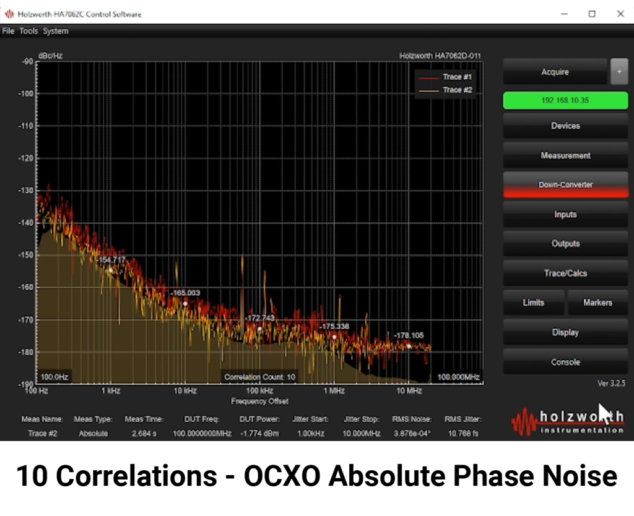Open the Console panel
The height and width of the screenshot is (516, 634).
coord(565,362)
